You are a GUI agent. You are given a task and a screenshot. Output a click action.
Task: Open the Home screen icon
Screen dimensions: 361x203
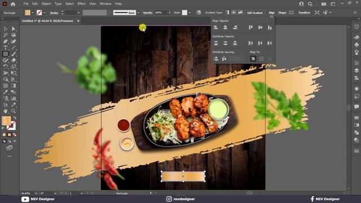[13, 4]
